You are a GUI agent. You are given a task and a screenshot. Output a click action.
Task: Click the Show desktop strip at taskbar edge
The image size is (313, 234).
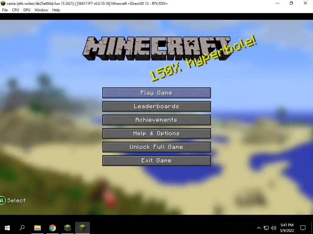312,228
